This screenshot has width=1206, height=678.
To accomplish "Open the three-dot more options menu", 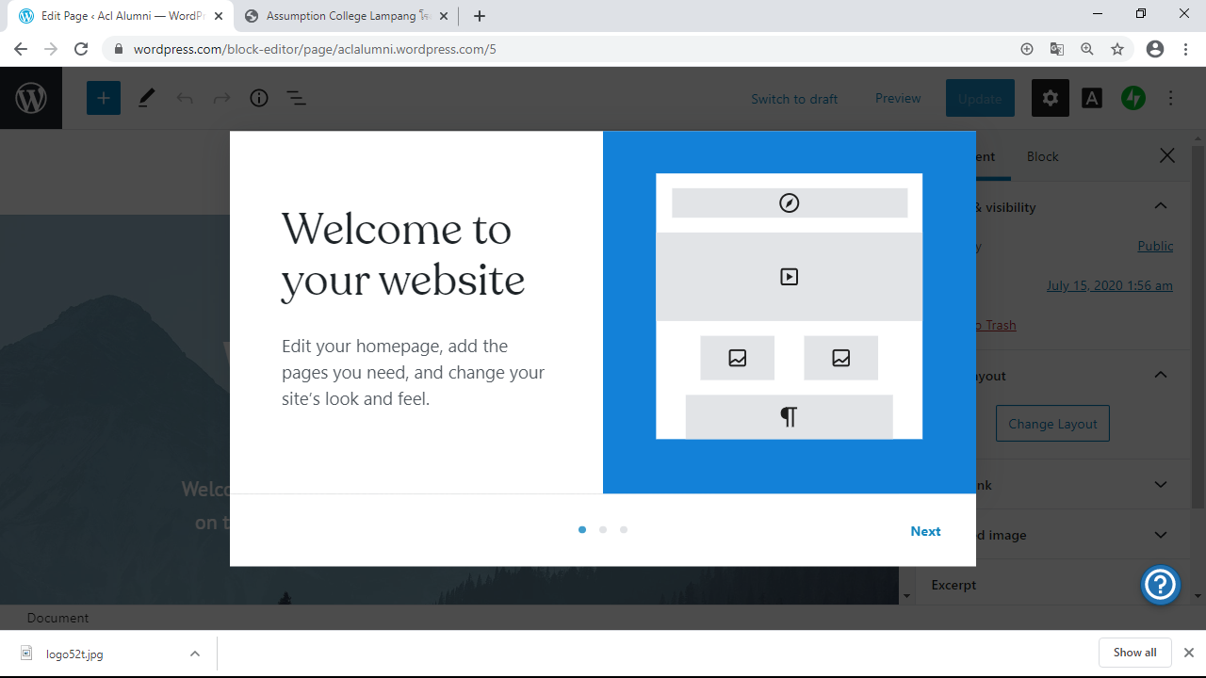I will pyautogui.click(x=1171, y=98).
